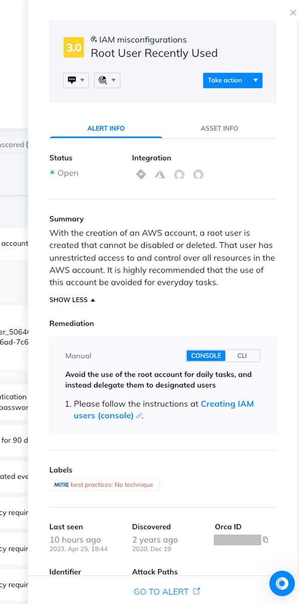299x604 pixels.
Task: Click the verify alert scan icon
Action: (x=104, y=80)
